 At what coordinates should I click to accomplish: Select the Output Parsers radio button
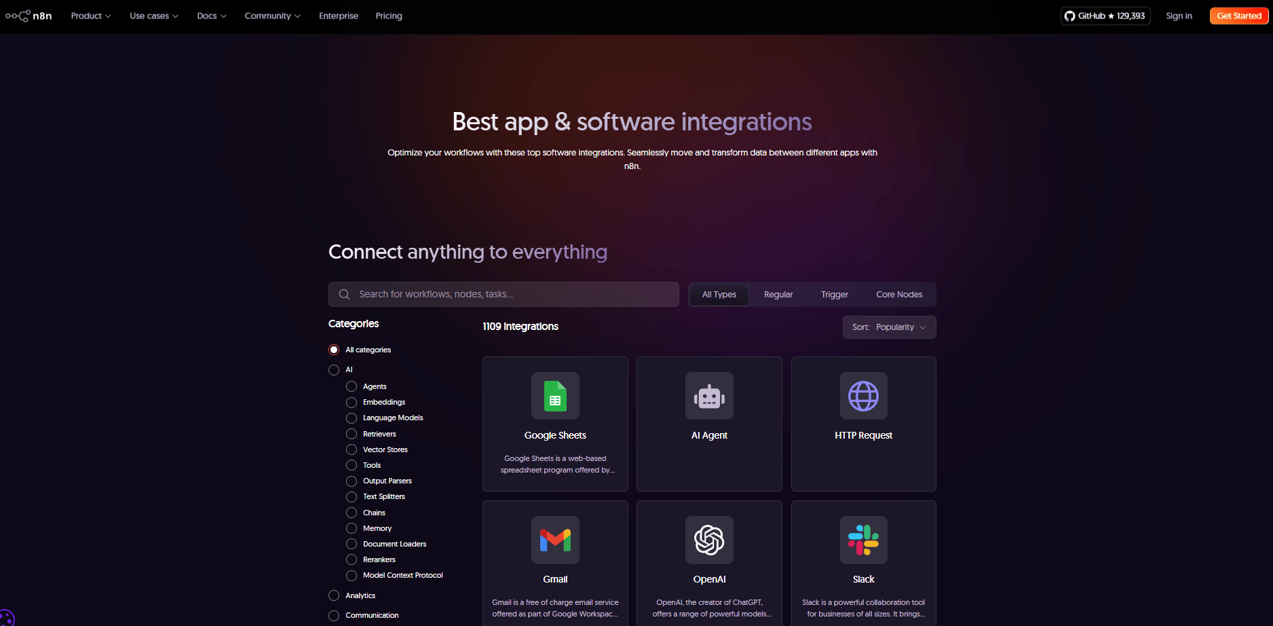351,481
